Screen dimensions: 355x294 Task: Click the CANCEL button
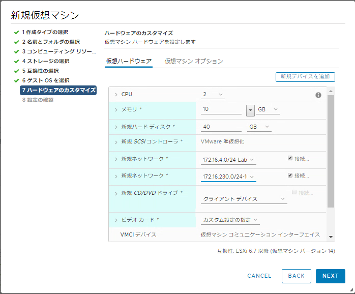[259, 276]
